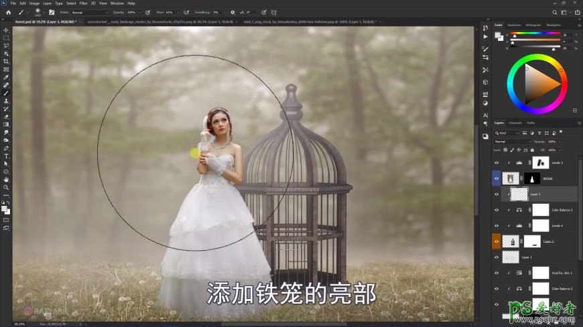Hide the blue-highlighted model layer
The image size is (583, 327).
(497, 179)
